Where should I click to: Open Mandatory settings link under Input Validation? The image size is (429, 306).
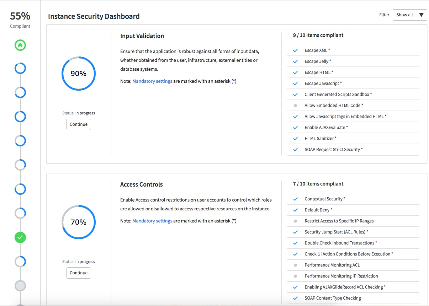point(152,81)
